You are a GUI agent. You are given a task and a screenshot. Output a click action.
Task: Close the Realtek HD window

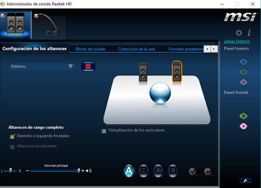pos(253,4)
